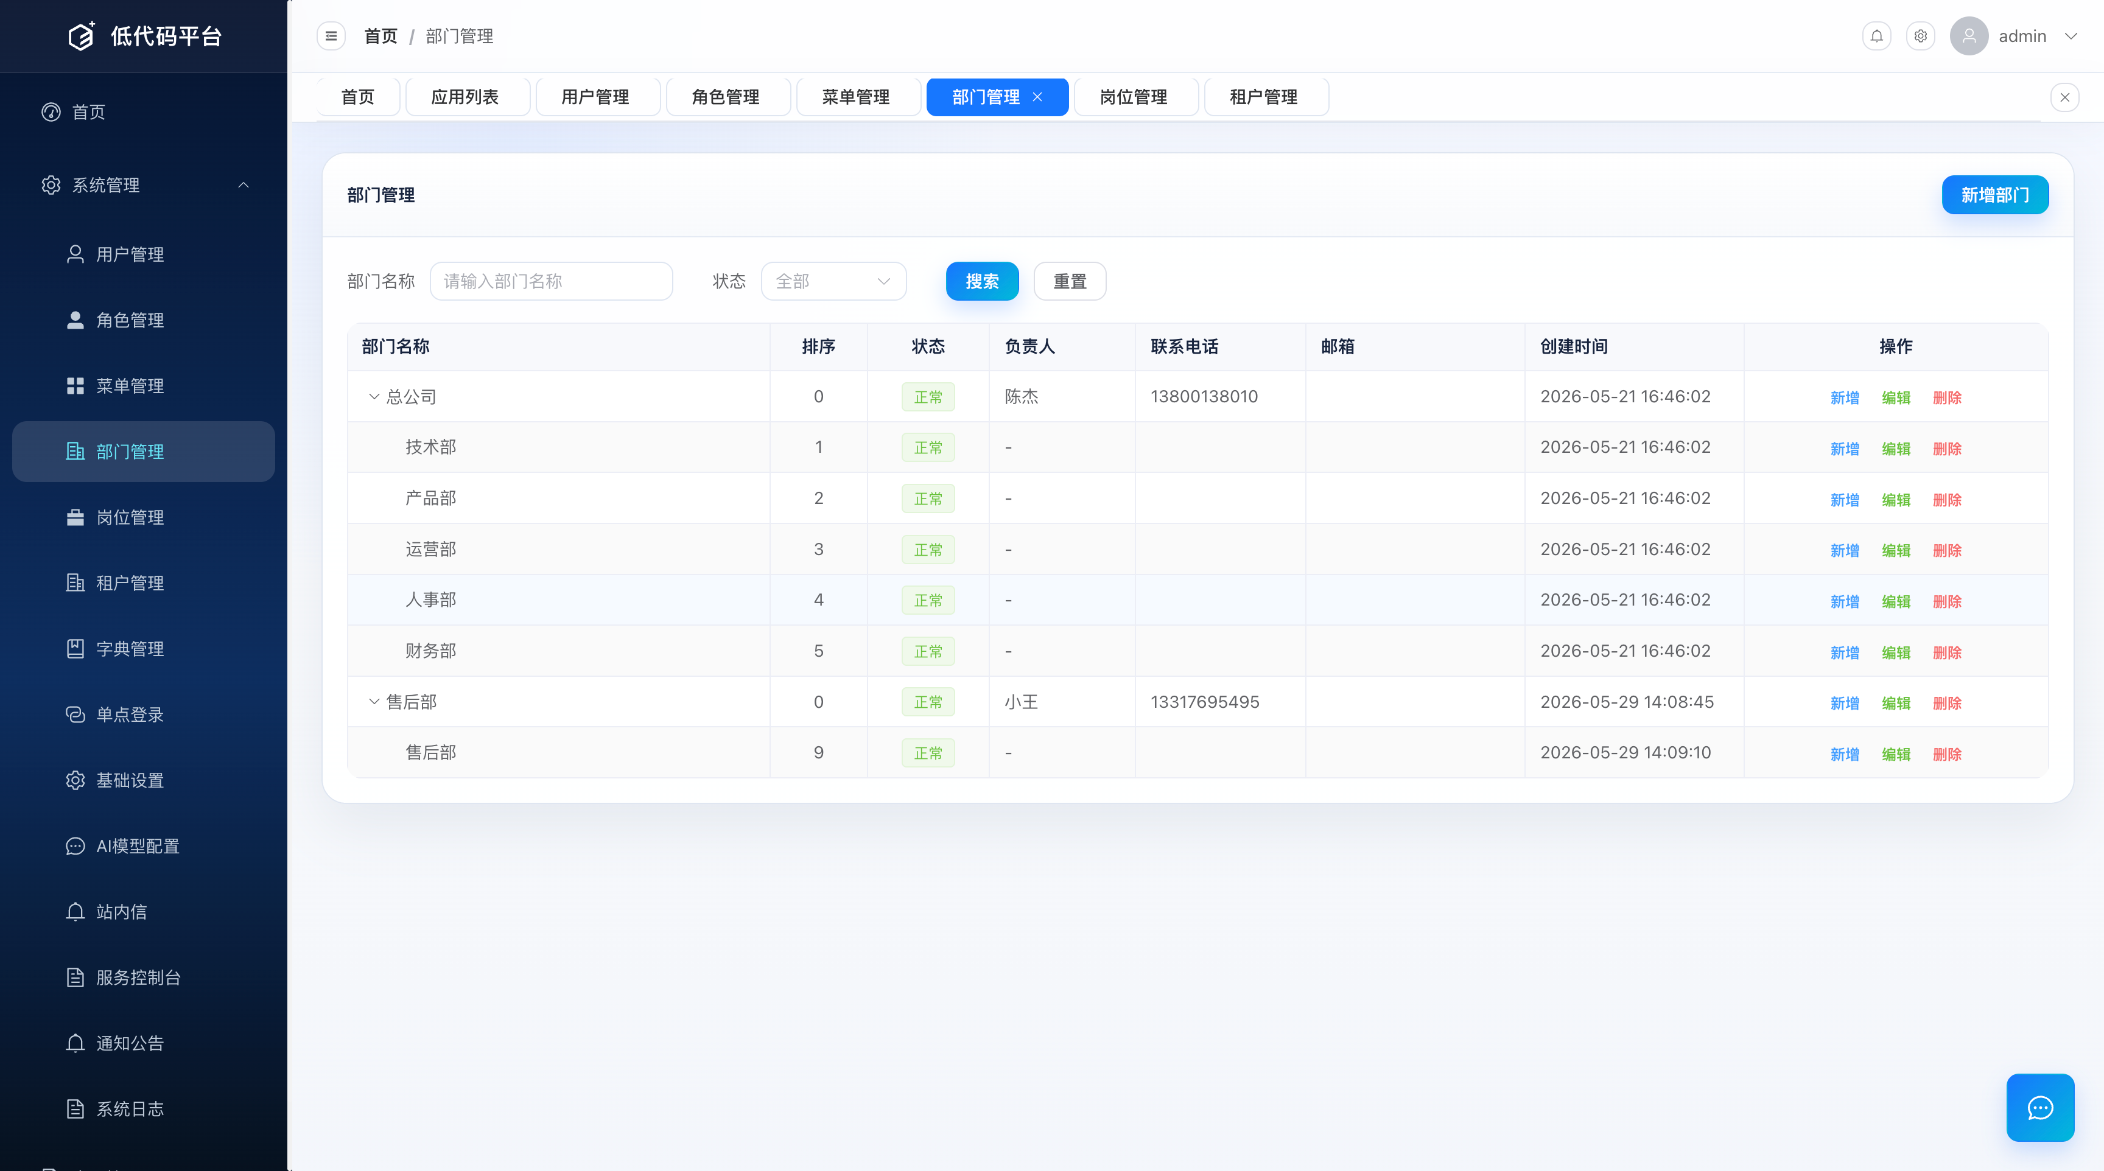Open the admin user dropdown arrow
Image resolution: width=2104 pixels, height=1171 pixels.
tap(2071, 36)
